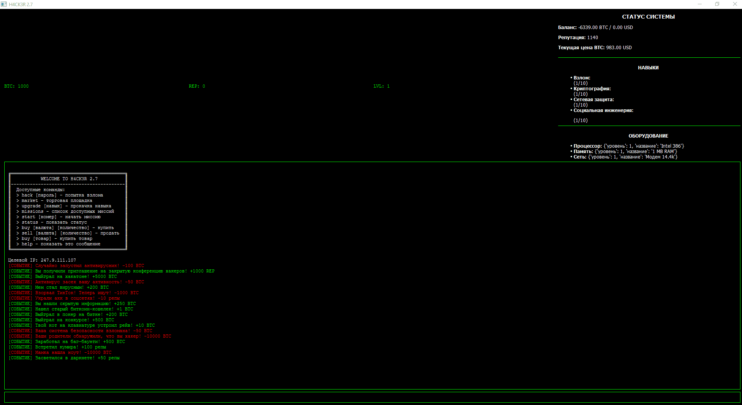This screenshot has height=405, width=742.
Task: Click the "ОБОРУДОВАНИЕ" section heading
Action: point(648,136)
